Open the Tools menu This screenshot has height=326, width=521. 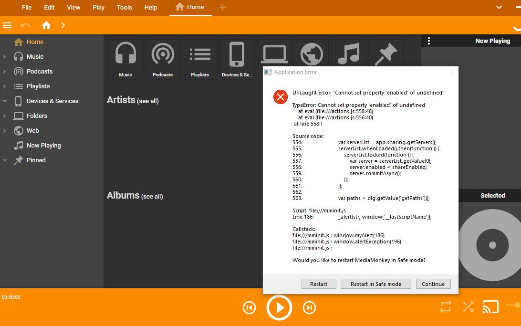[x=124, y=8]
